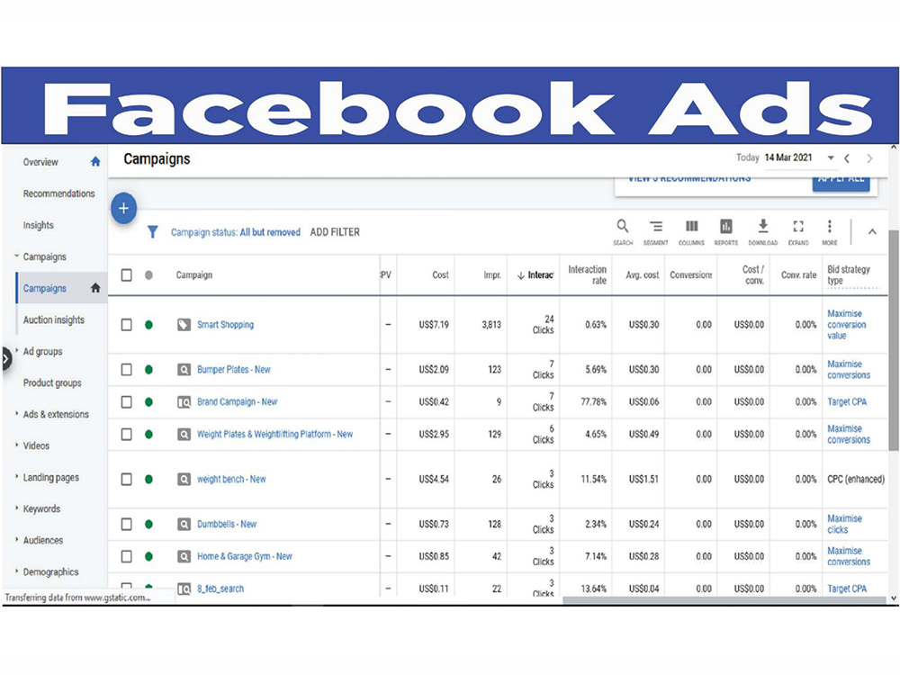Expand Ad groups in the sidebar

click(16, 351)
